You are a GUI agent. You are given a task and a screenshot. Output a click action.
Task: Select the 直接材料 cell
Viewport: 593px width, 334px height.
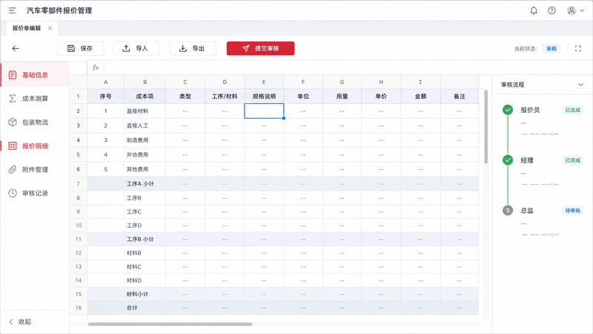point(145,111)
